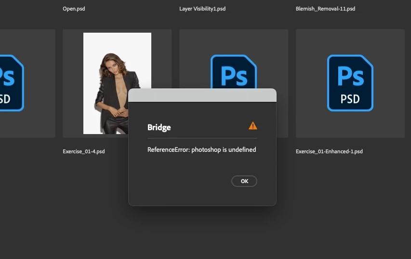Click the Exercise_01-4.psd file name
This screenshot has width=411, height=259.
tap(84, 151)
